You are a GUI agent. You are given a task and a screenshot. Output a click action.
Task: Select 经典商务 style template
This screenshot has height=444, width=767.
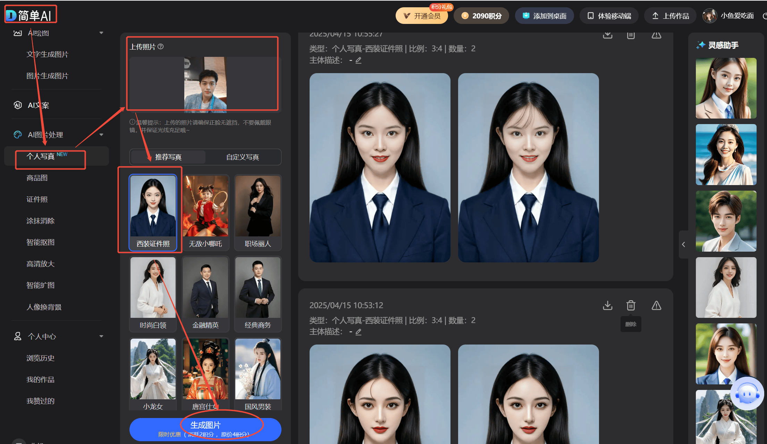click(258, 294)
